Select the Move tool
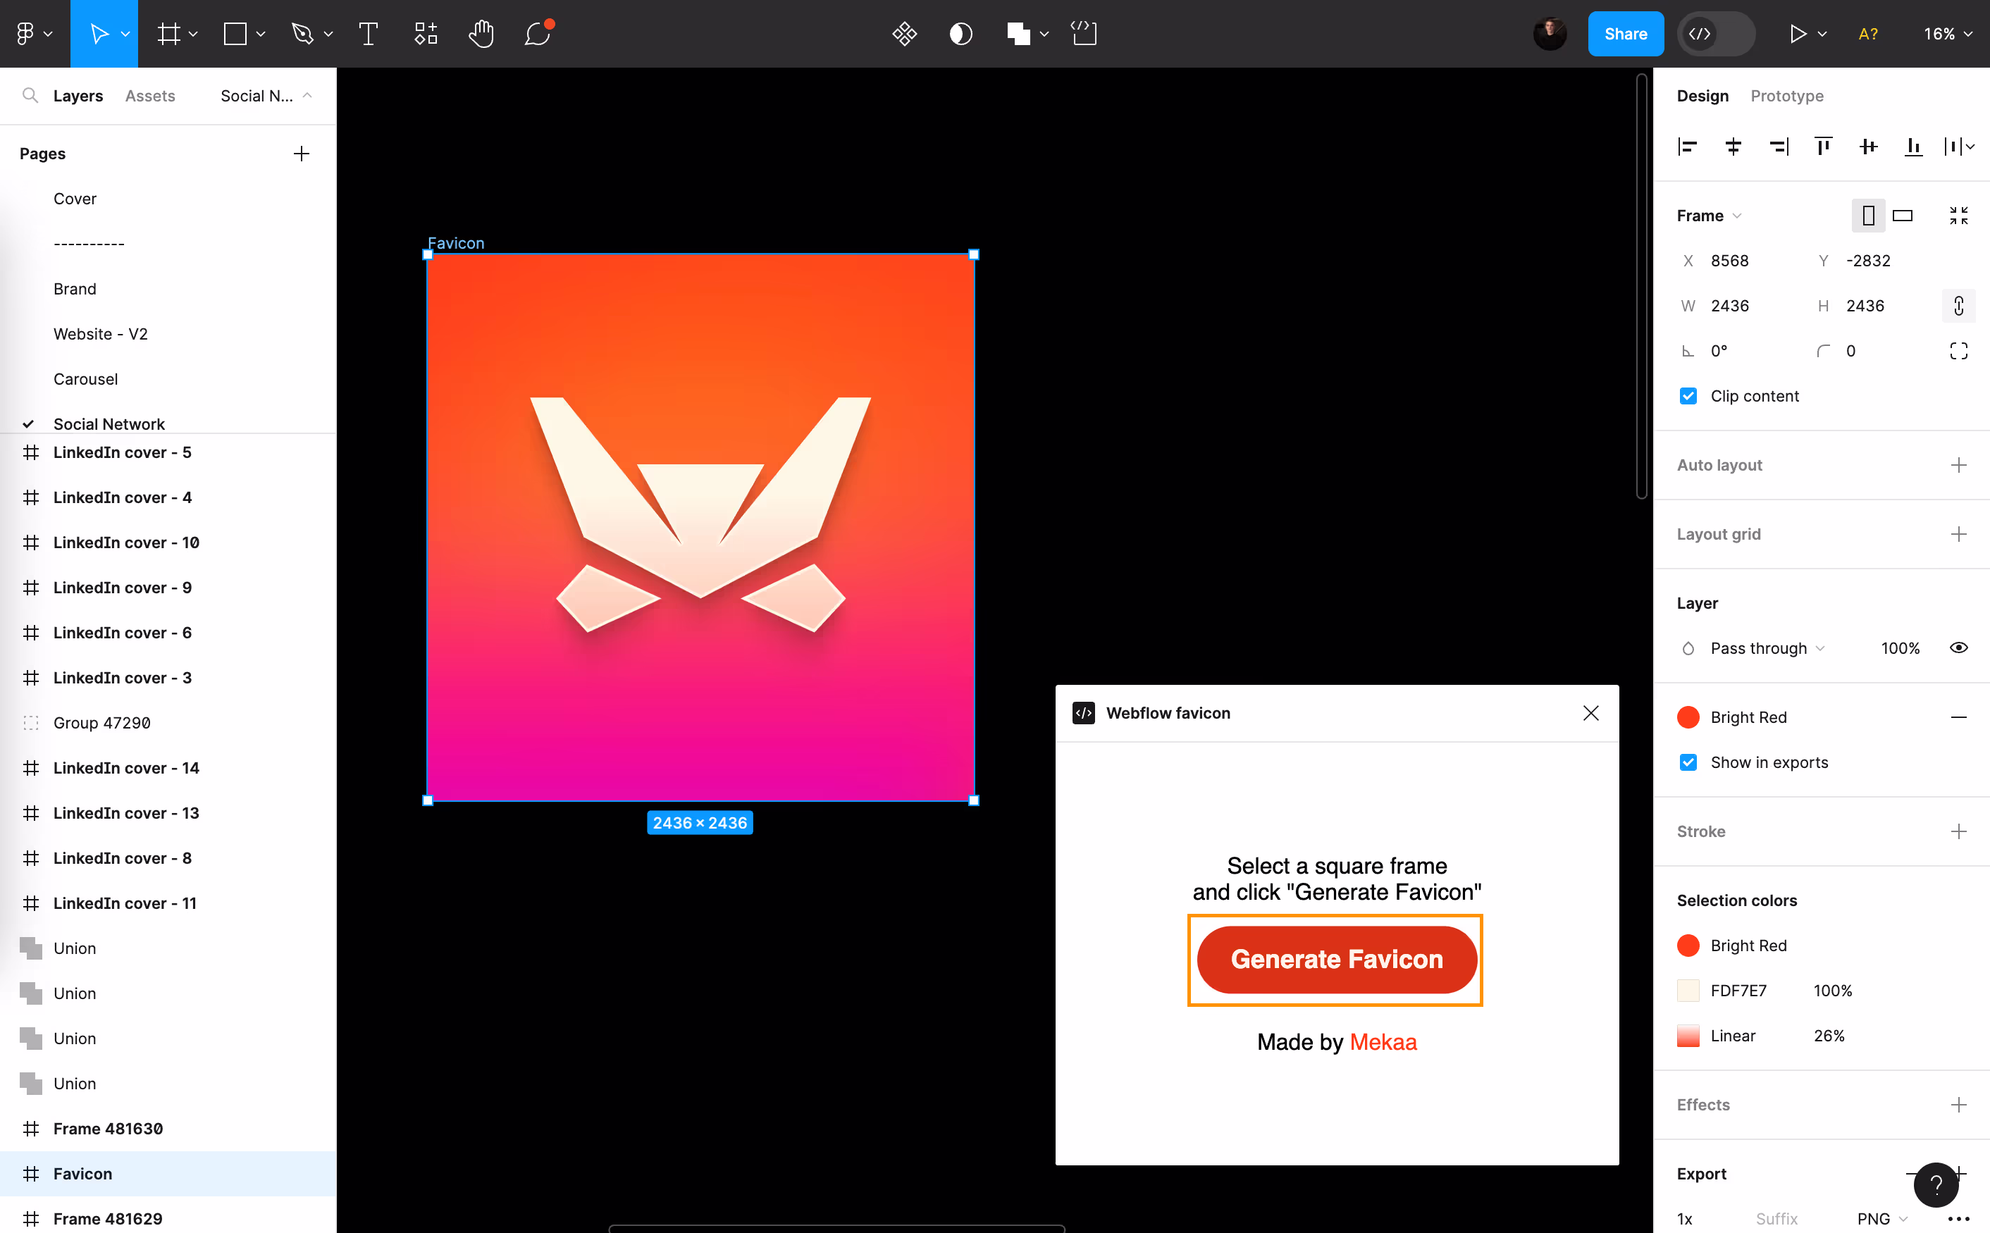This screenshot has height=1233, width=1990. point(99,33)
